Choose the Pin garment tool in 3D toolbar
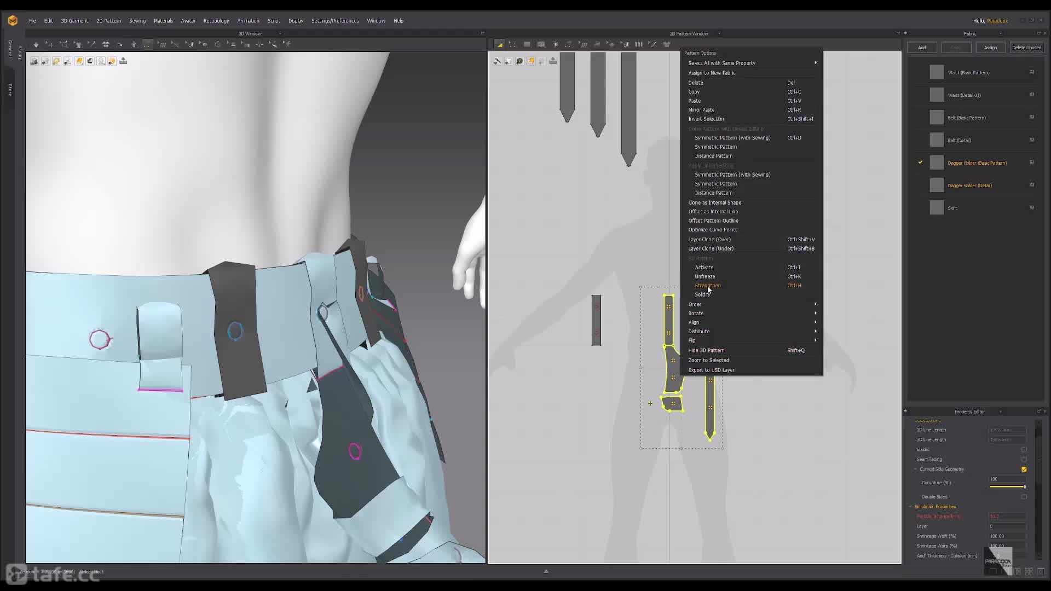This screenshot has width=1051, height=591. [x=78, y=44]
